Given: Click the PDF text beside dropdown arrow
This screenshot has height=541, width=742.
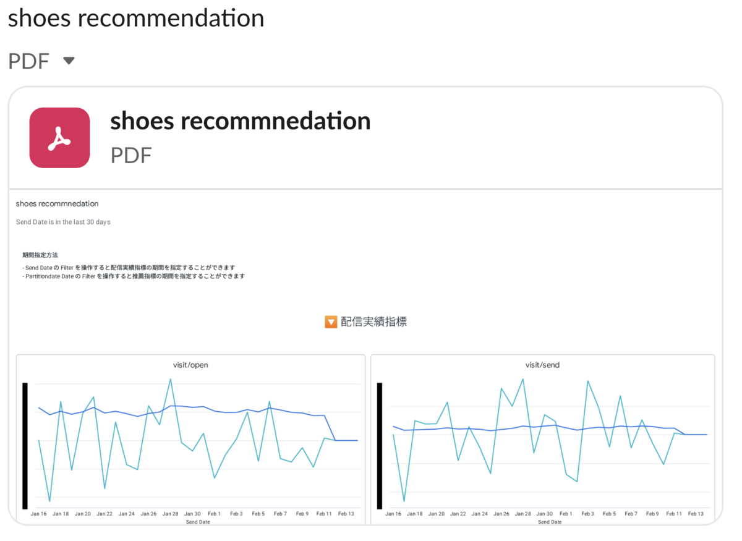Looking at the screenshot, I should tap(28, 61).
